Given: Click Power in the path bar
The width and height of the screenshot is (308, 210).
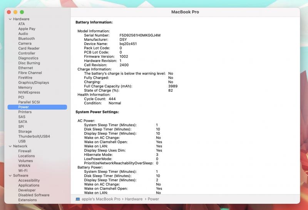Looking at the screenshot, I should click(153, 199).
